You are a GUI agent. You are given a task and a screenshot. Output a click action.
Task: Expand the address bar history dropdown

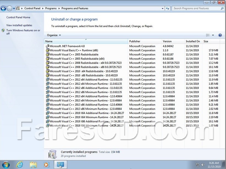click(x=163, y=9)
